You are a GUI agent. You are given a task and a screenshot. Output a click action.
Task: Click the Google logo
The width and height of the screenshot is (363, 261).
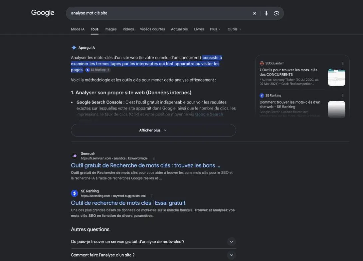pos(43,13)
